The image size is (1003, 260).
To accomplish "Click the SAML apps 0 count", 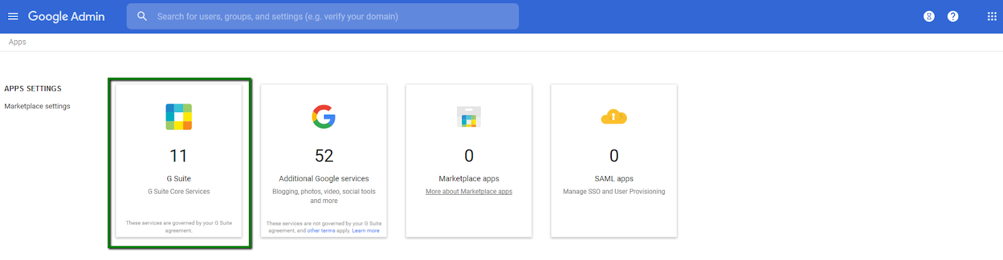I will click(x=614, y=155).
